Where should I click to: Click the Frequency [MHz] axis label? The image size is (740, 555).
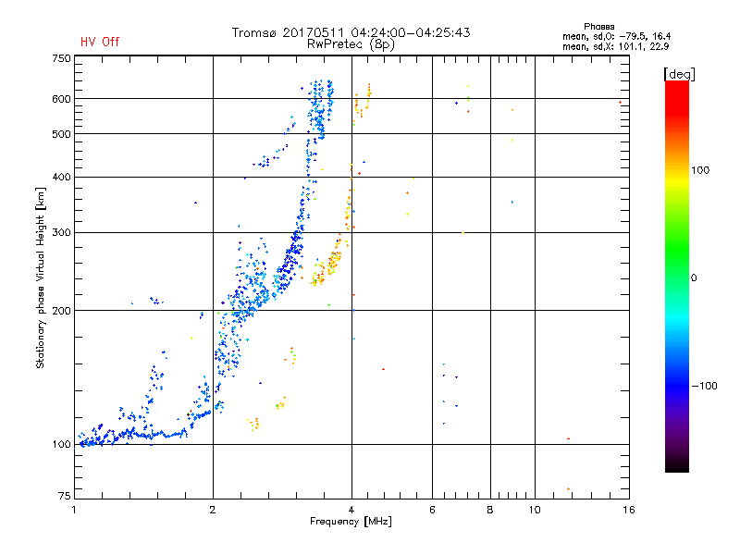(351, 522)
